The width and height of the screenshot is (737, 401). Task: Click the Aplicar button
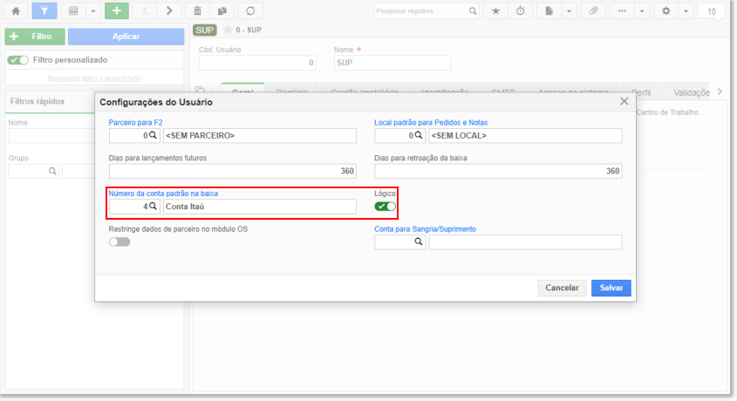coord(126,36)
